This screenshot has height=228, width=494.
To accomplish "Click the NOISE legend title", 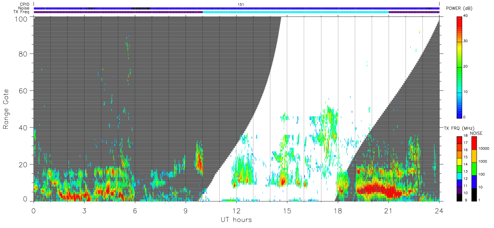I will coord(476,133).
